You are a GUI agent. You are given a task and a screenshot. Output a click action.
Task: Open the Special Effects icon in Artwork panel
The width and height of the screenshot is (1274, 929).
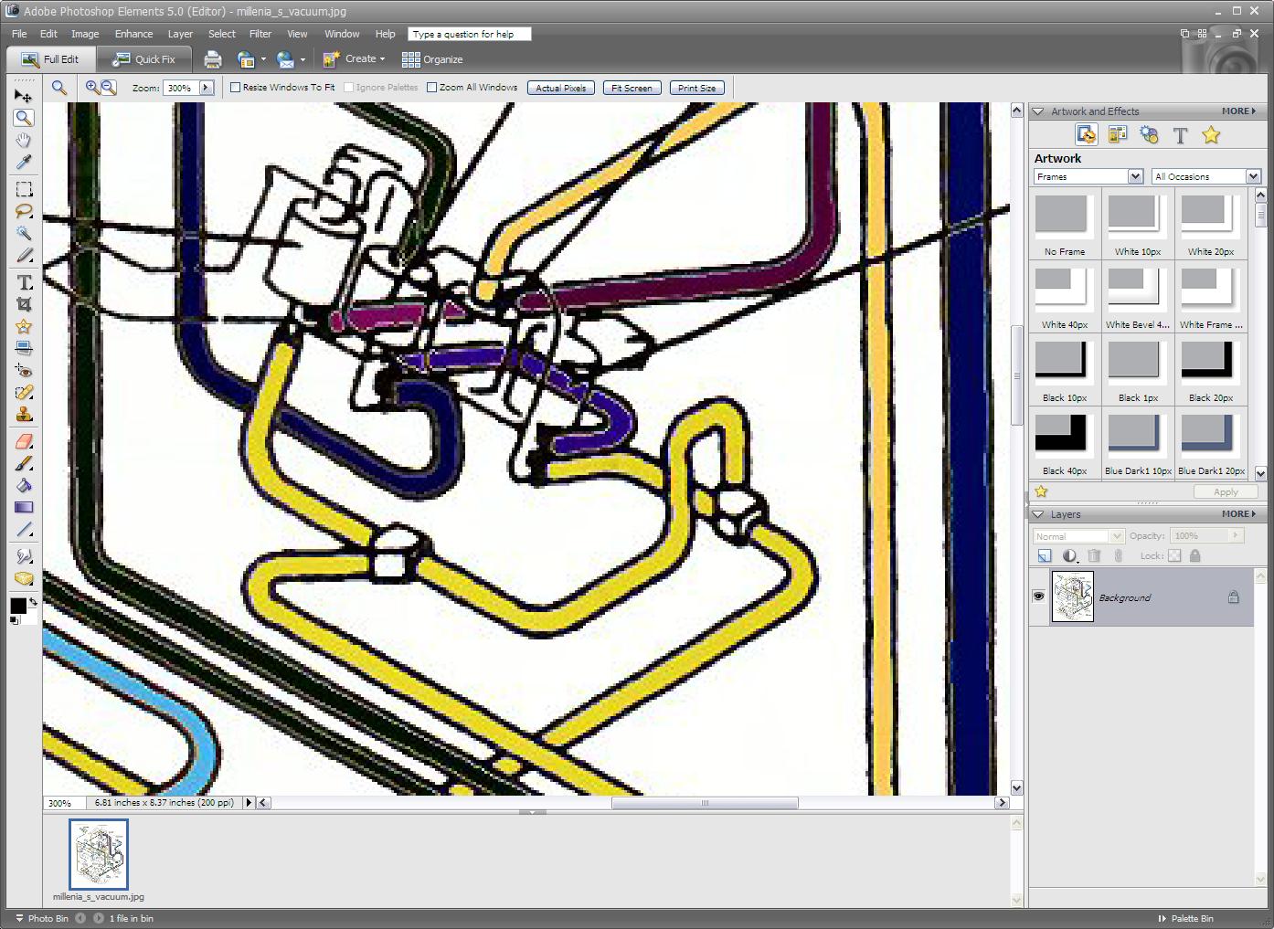click(x=1149, y=135)
